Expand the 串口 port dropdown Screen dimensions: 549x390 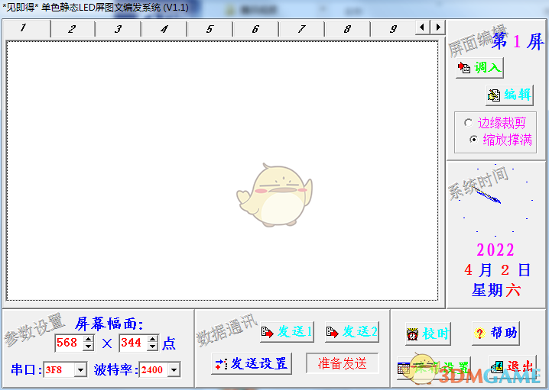(81, 370)
